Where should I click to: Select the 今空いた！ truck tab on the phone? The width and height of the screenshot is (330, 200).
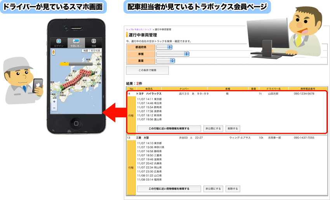[76, 43]
